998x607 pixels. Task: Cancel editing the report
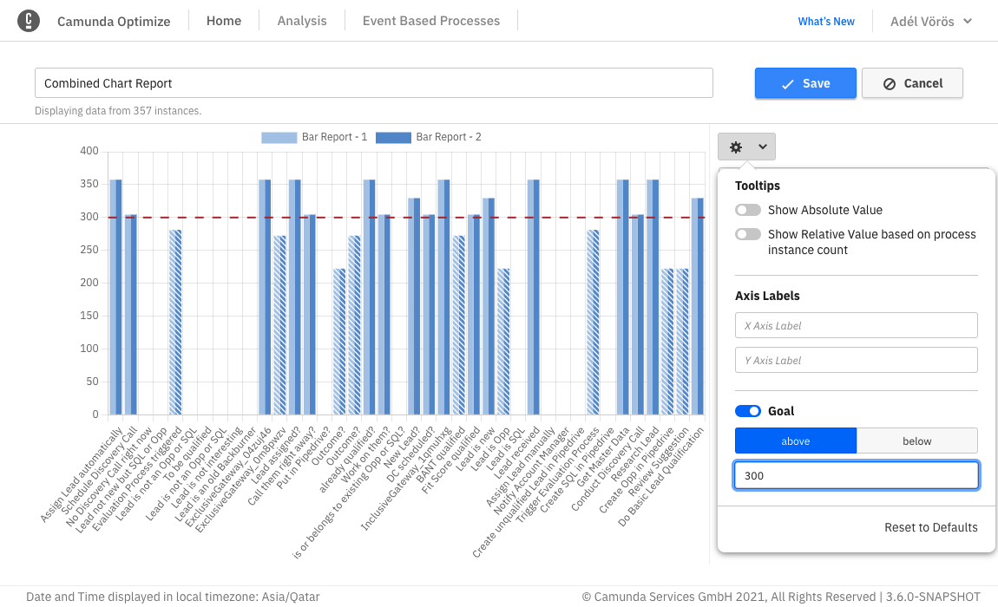pyautogui.click(x=912, y=82)
